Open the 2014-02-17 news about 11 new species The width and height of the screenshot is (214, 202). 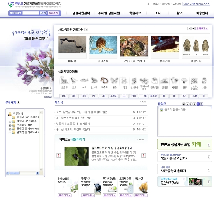[82, 112]
